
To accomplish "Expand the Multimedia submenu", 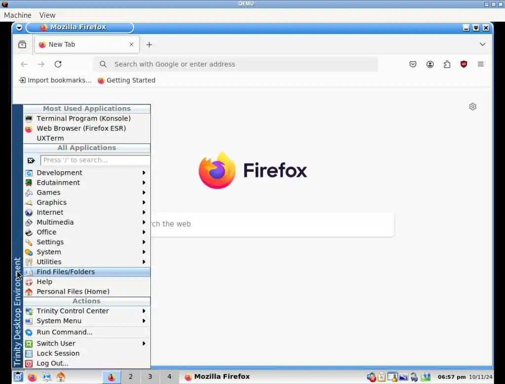I will (x=87, y=222).
